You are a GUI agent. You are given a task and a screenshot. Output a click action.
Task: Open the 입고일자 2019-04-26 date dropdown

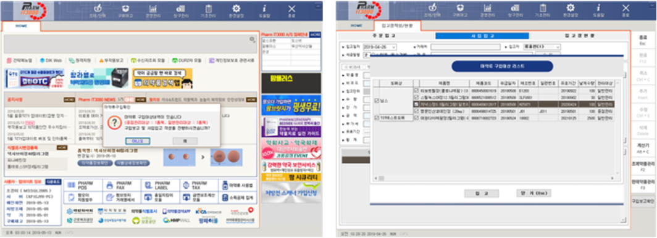pyautogui.click(x=393, y=47)
